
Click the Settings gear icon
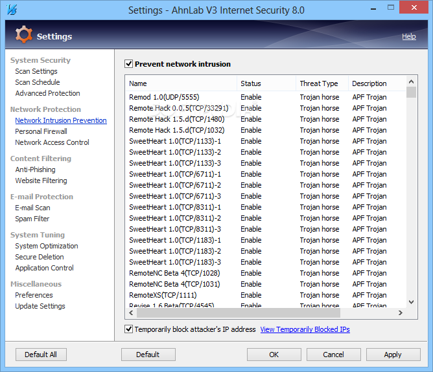tap(23, 34)
